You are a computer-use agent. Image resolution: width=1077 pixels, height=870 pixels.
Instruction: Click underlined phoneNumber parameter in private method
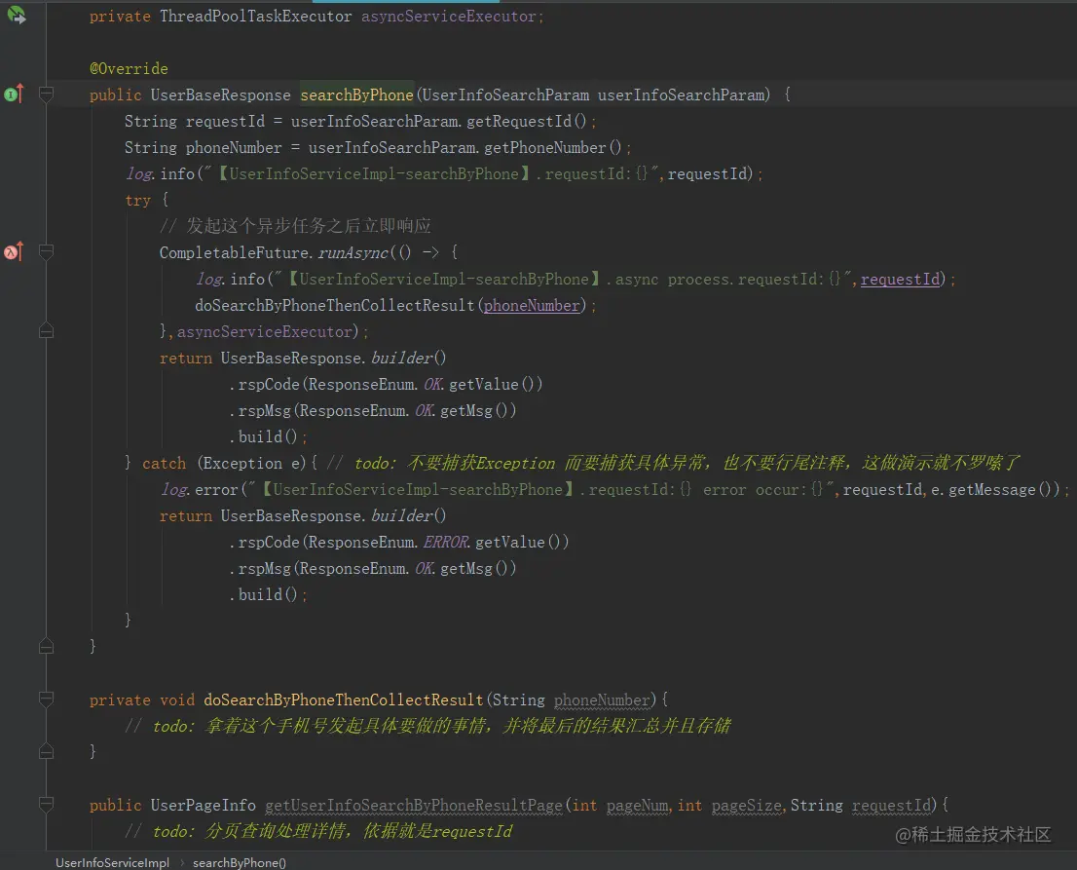[x=602, y=700]
